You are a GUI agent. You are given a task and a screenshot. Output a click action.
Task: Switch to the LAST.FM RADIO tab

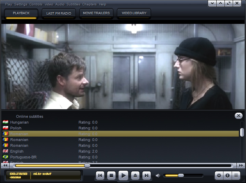59,14
